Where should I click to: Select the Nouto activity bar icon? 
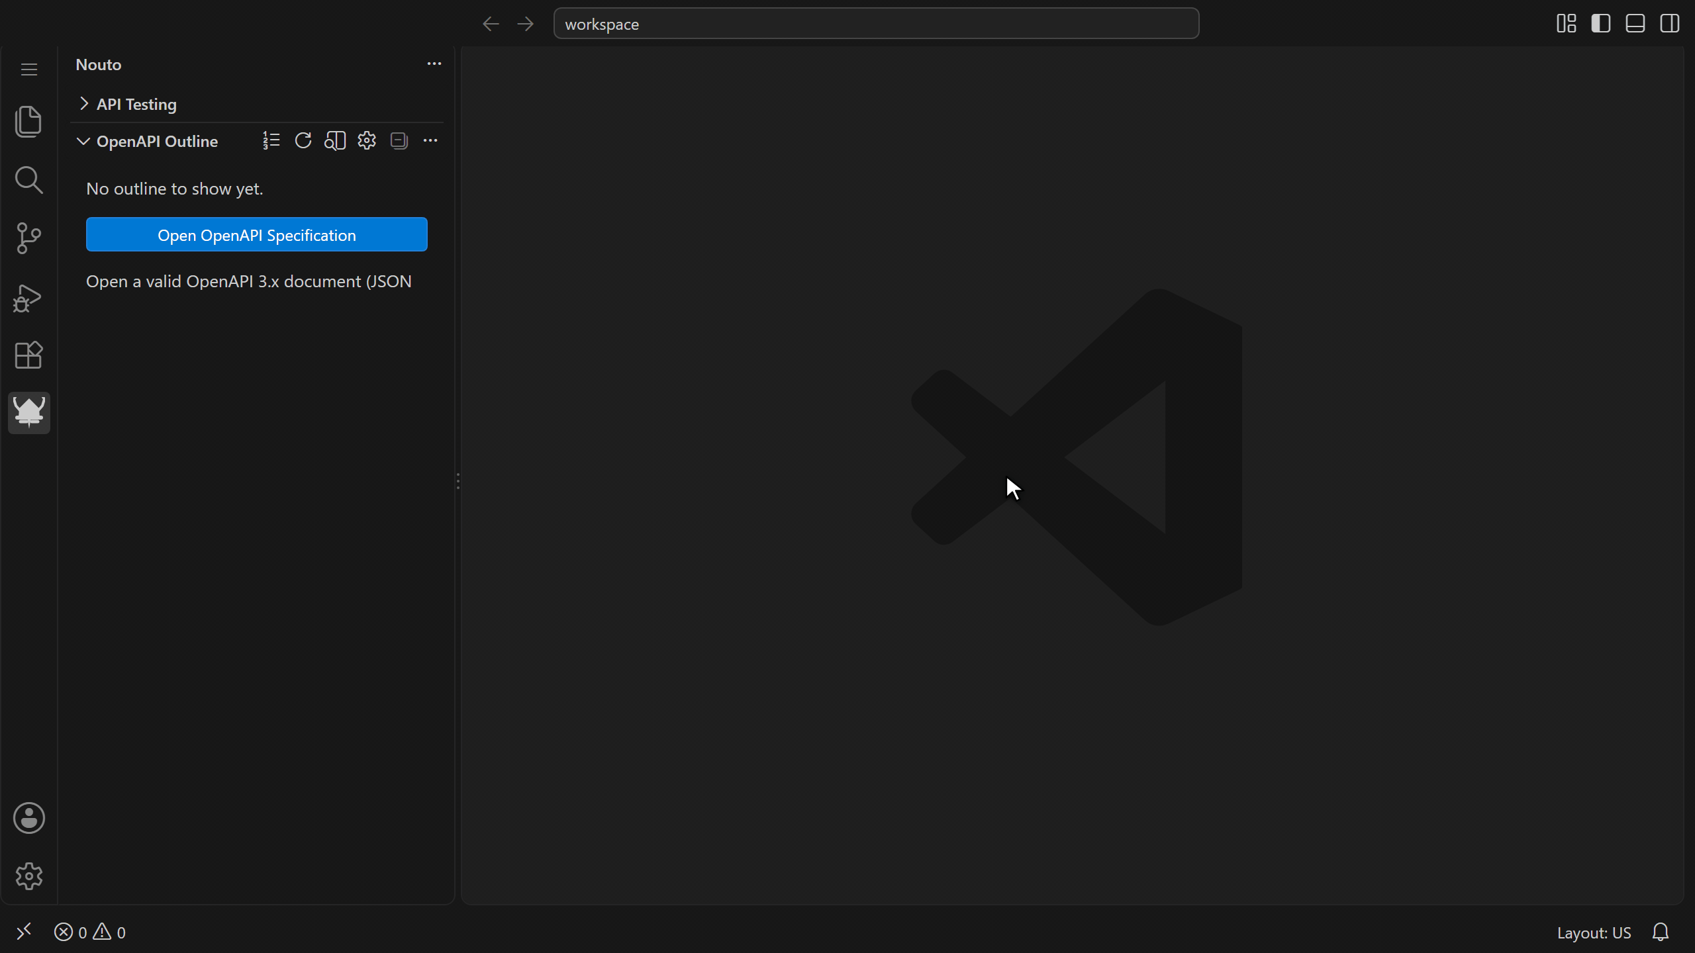click(x=28, y=413)
